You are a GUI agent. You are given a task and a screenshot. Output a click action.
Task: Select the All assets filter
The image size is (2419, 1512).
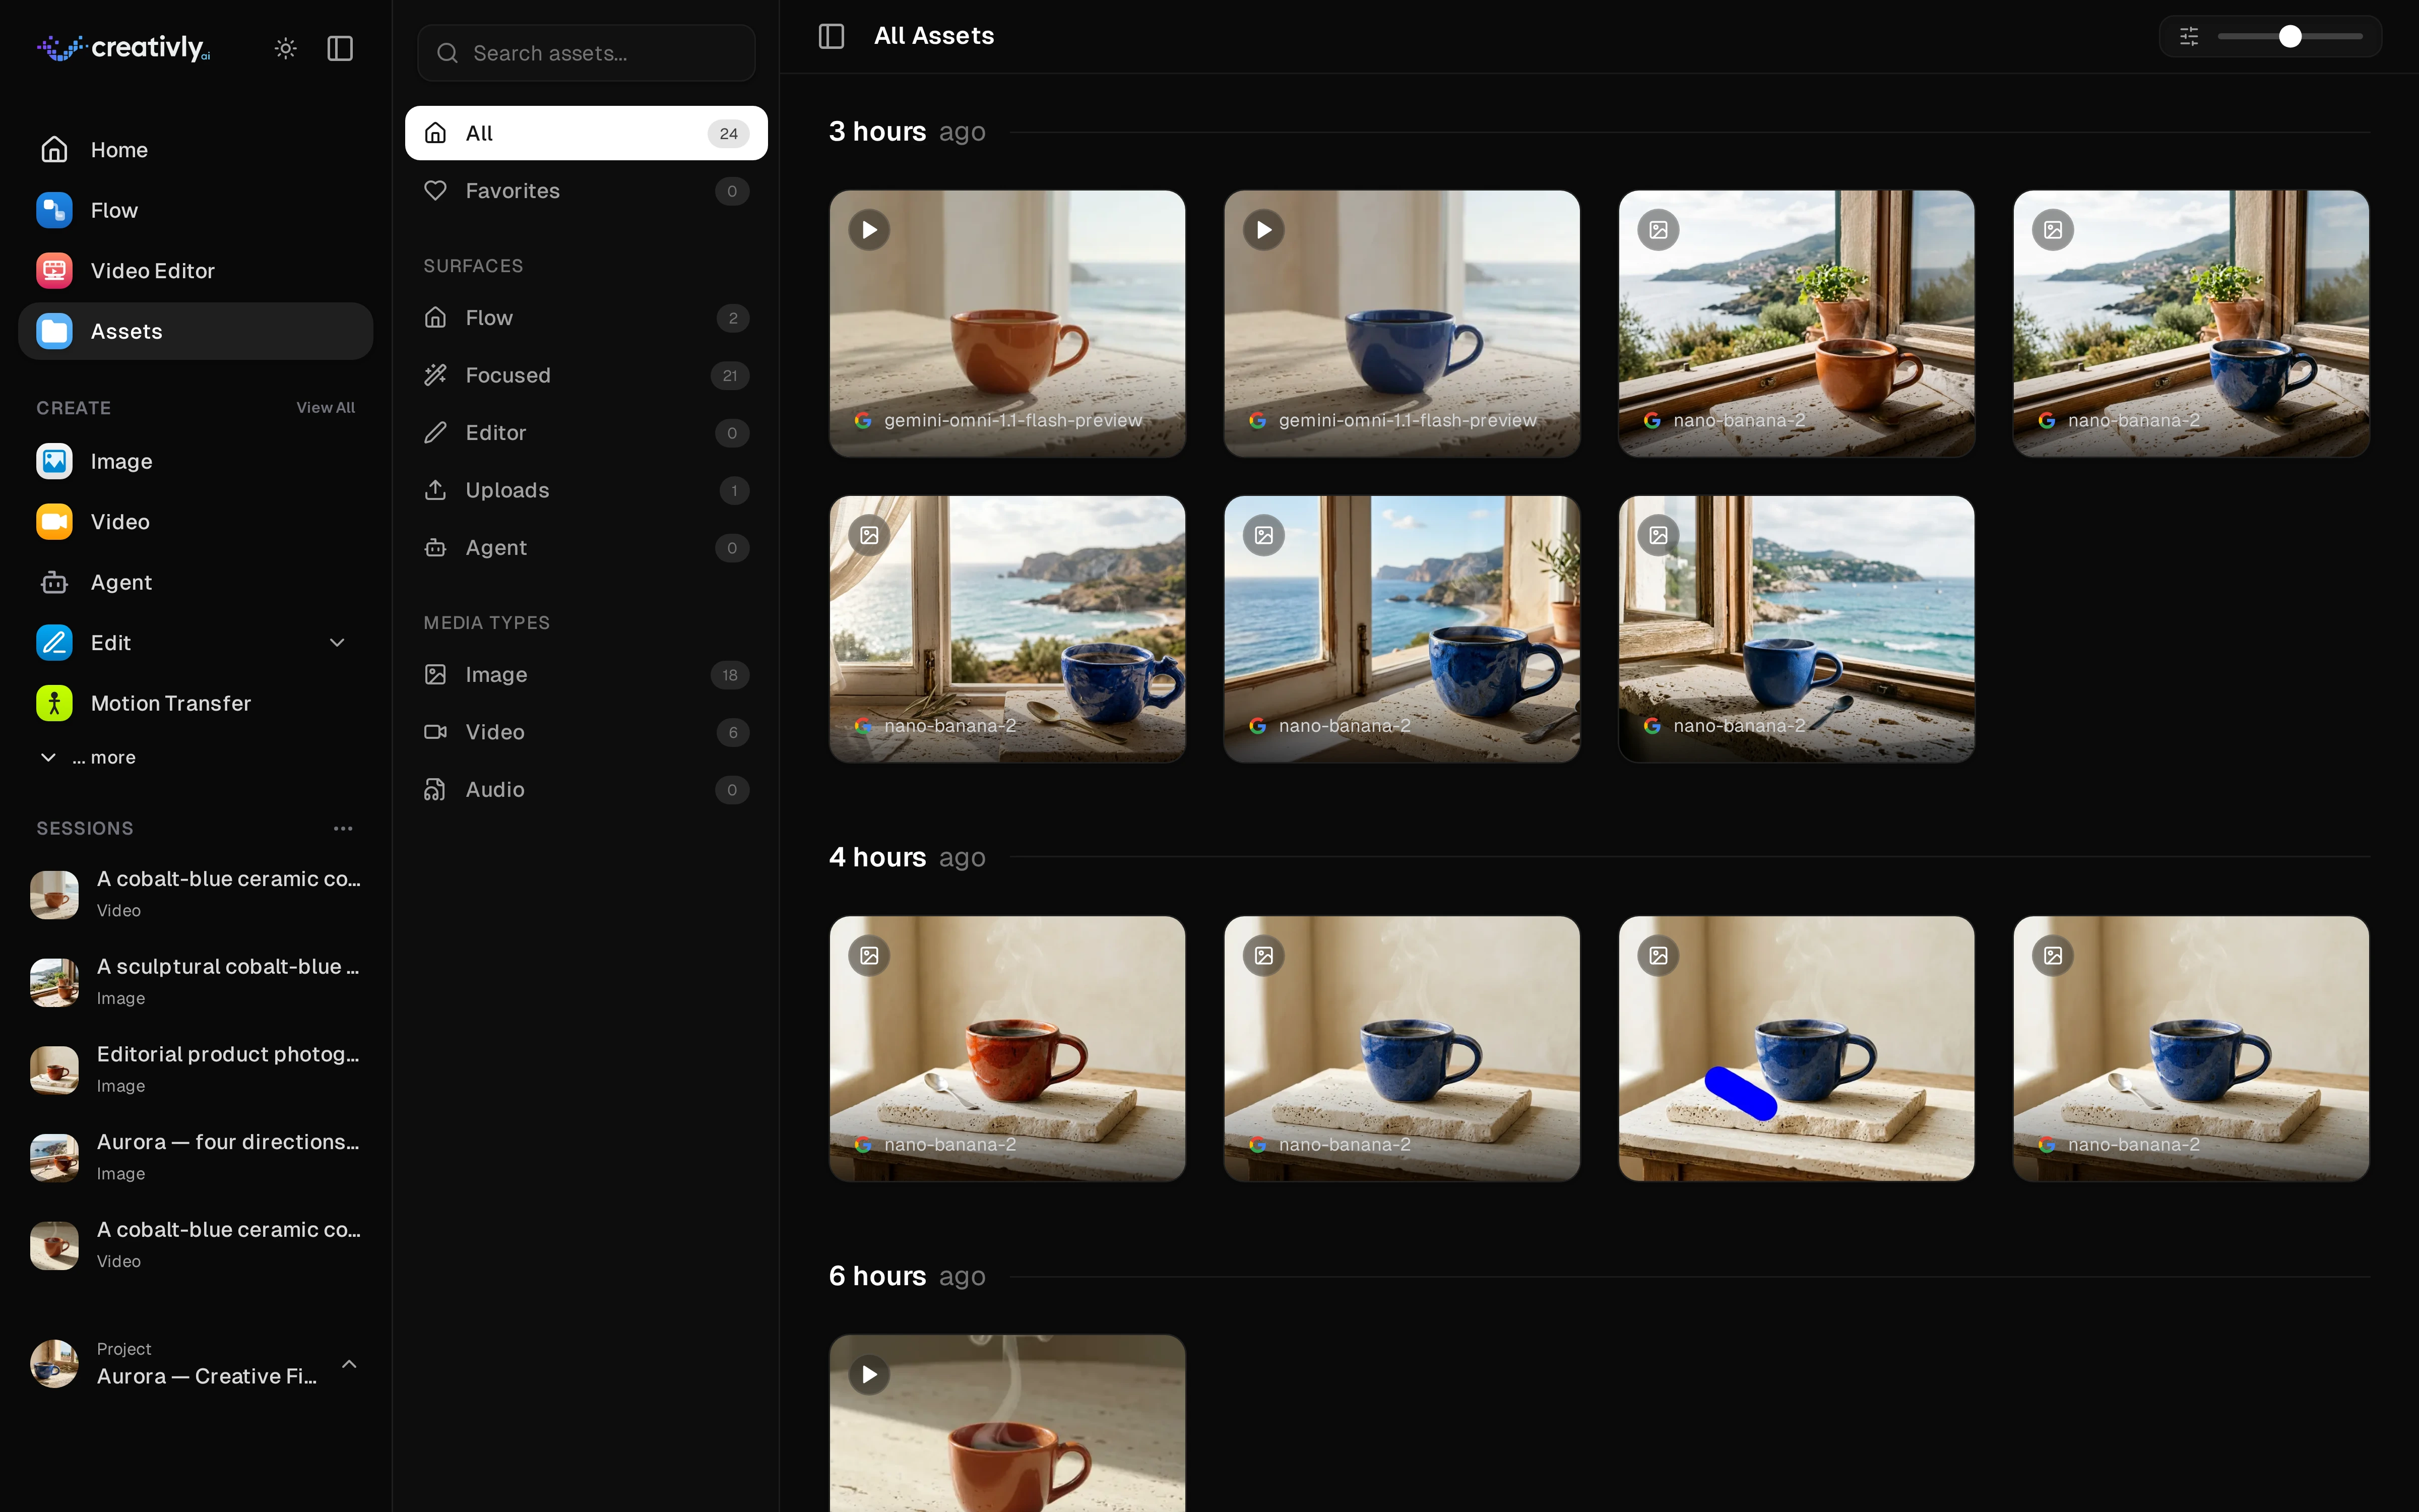pos(587,133)
